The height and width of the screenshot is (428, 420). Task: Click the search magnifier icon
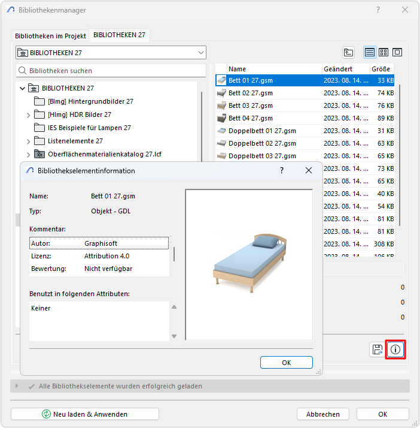(x=22, y=71)
